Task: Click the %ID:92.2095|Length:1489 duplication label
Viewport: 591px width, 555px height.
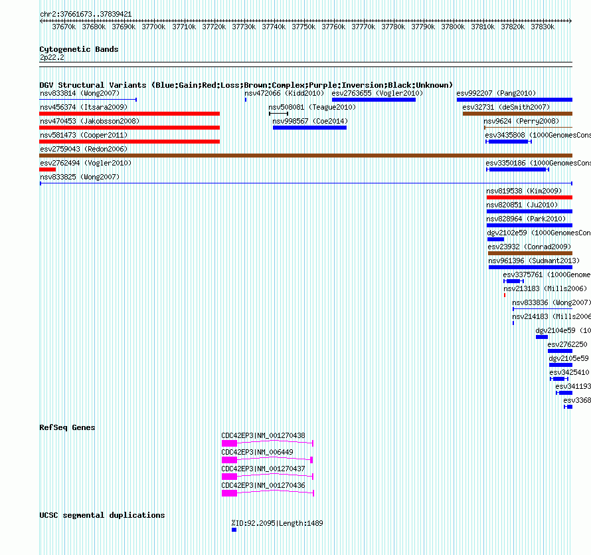Action: point(278,523)
